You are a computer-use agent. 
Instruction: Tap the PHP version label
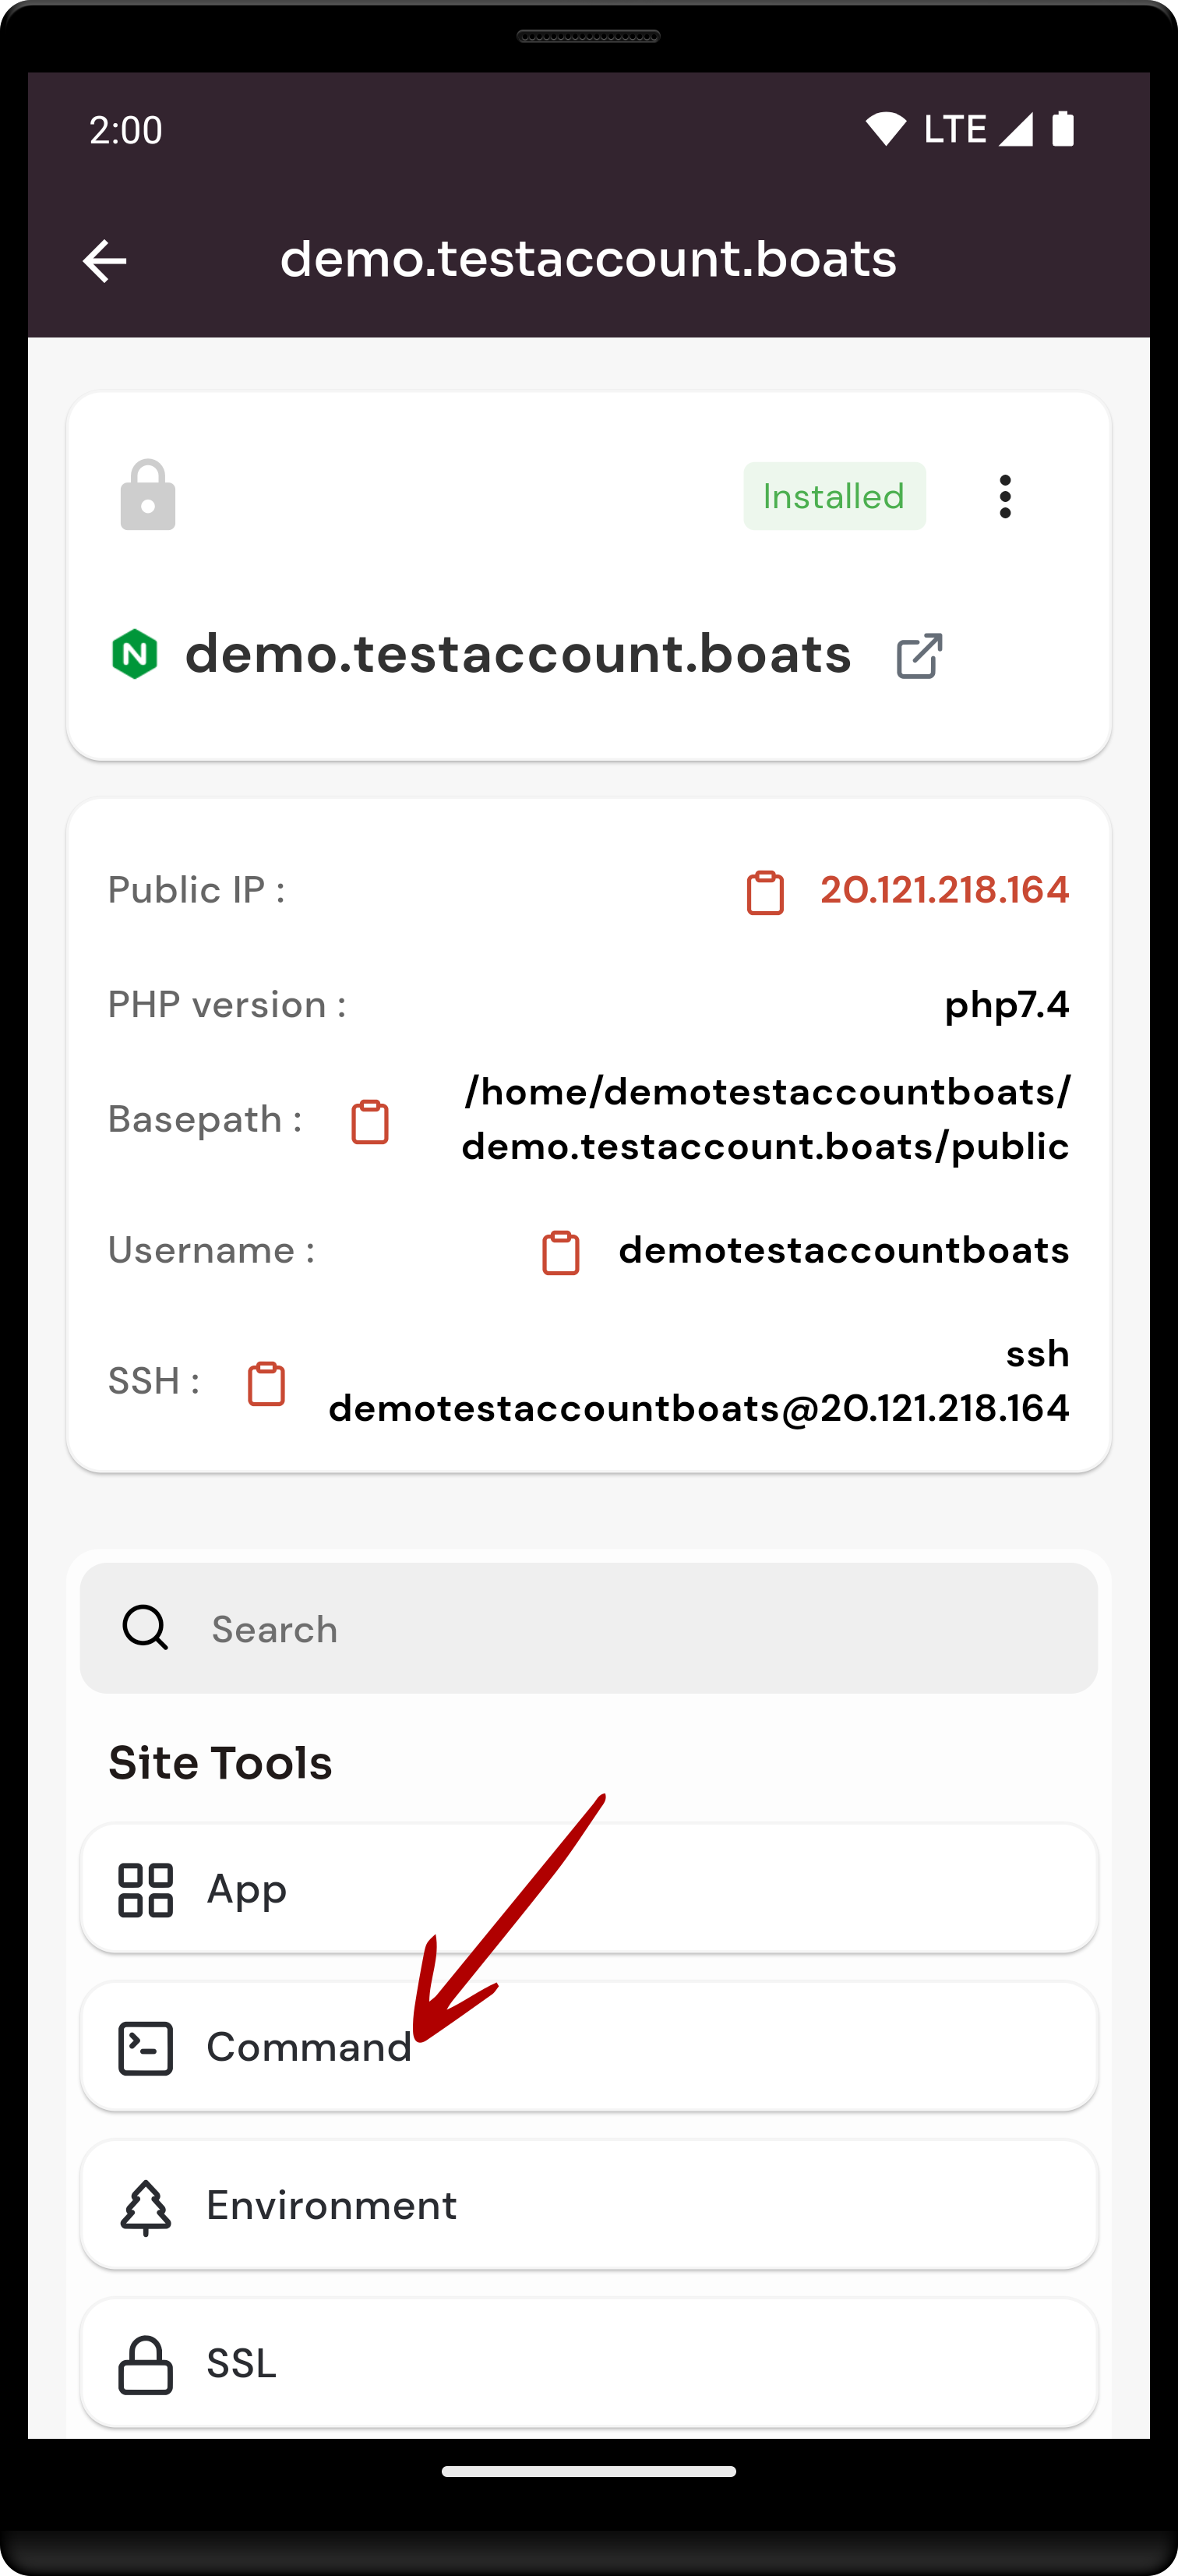(x=227, y=1005)
